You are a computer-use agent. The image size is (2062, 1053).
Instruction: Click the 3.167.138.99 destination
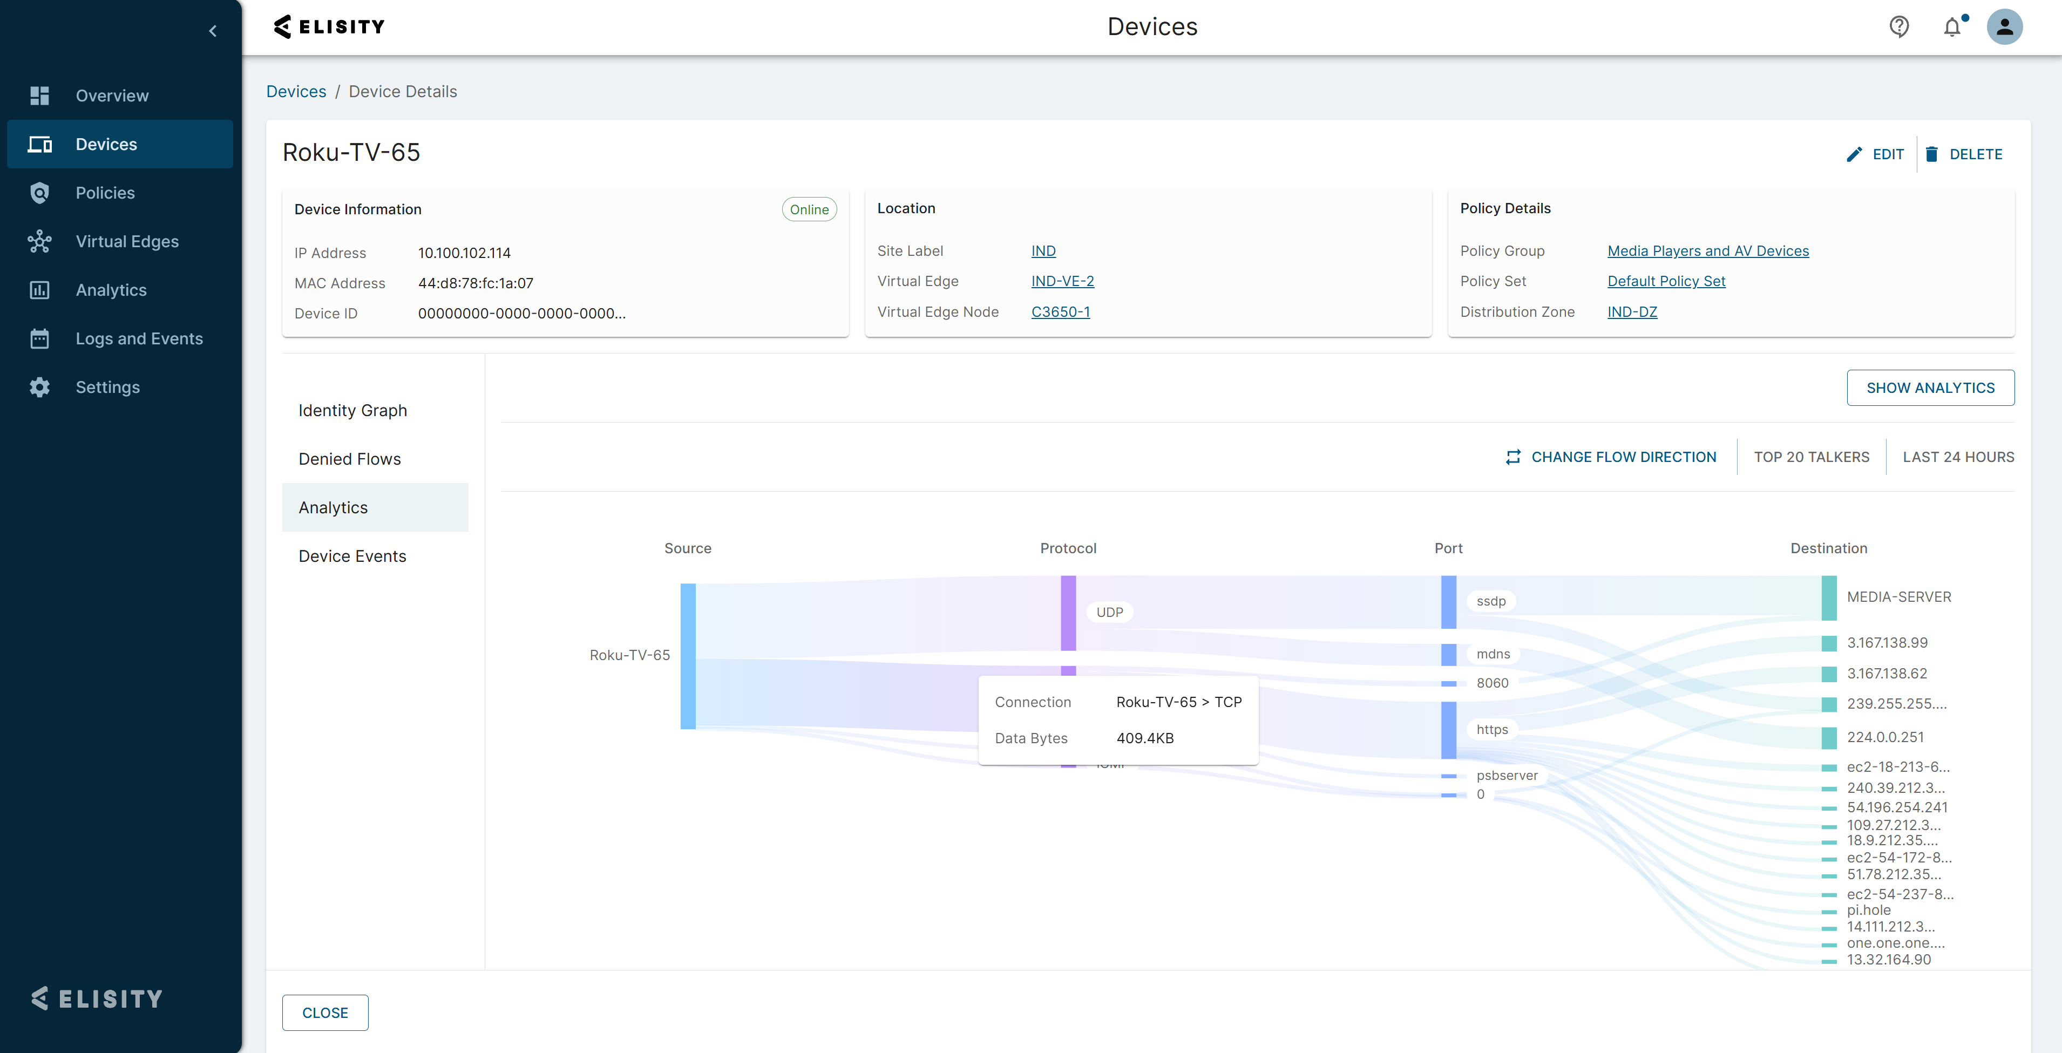pos(1887,643)
